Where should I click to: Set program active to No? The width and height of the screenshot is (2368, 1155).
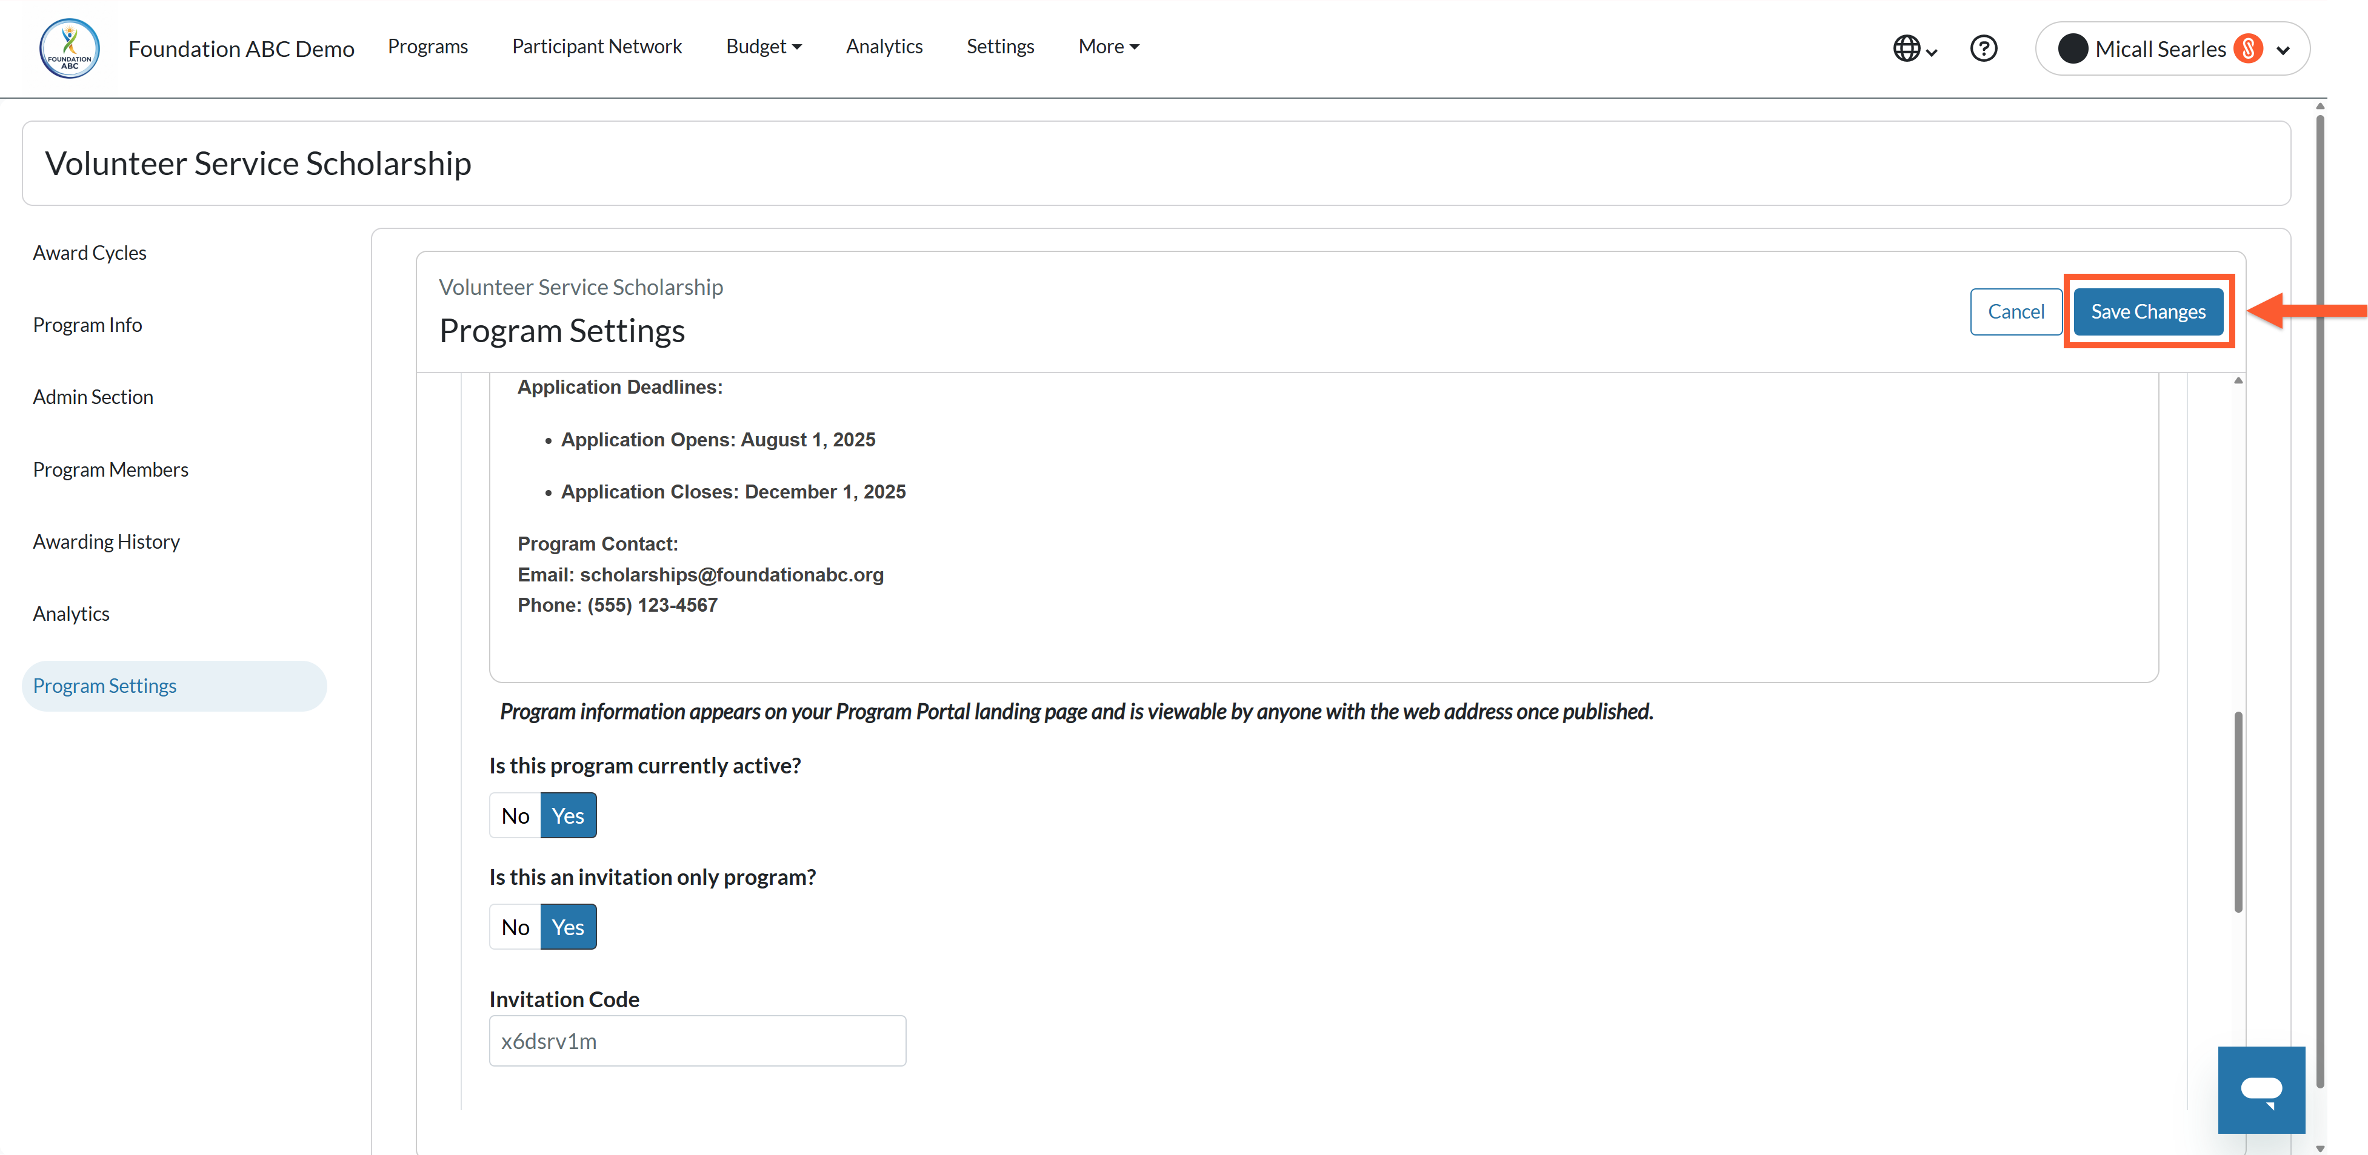coord(515,815)
